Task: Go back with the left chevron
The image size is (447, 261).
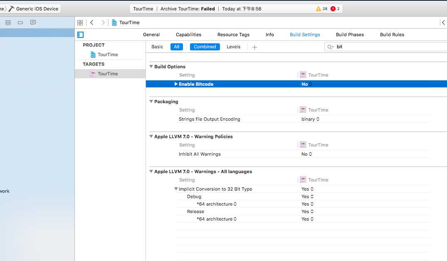Action: click(x=92, y=22)
